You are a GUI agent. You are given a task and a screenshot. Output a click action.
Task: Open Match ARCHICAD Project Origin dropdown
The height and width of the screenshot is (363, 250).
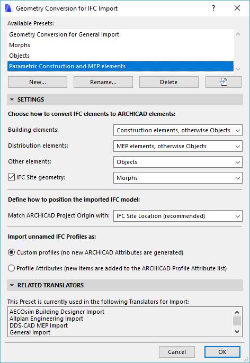coord(178,216)
